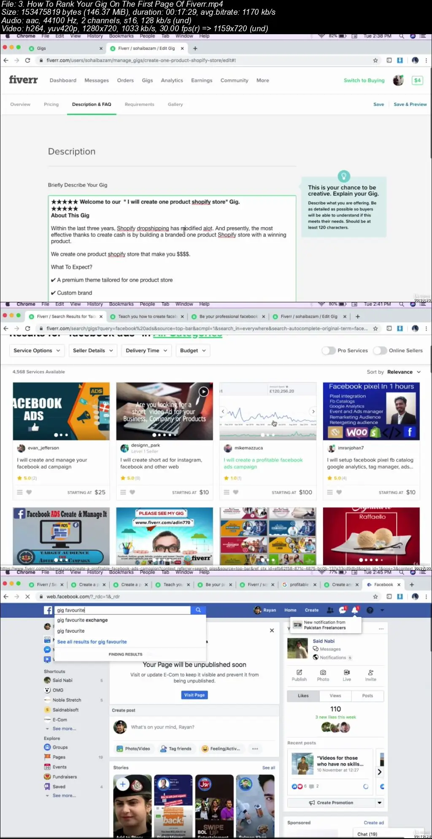Viewport: 432px width, 839px height.
Task: Switch to the Requirements tab of the gig editor
Action: tap(139, 104)
